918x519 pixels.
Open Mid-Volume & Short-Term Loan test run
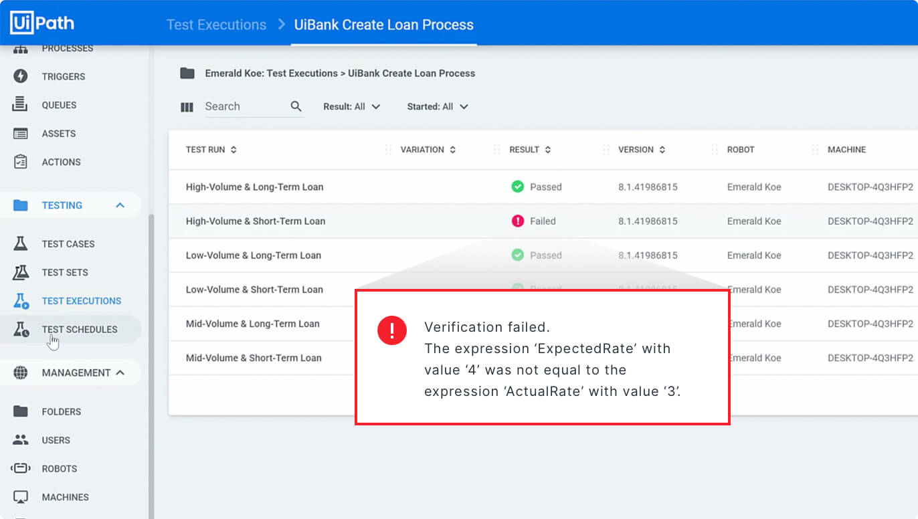click(254, 358)
